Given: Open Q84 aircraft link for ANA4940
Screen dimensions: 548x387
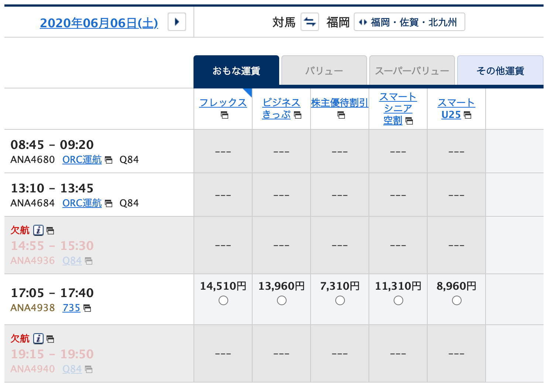Looking at the screenshot, I should pyautogui.click(x=72, y=369).
